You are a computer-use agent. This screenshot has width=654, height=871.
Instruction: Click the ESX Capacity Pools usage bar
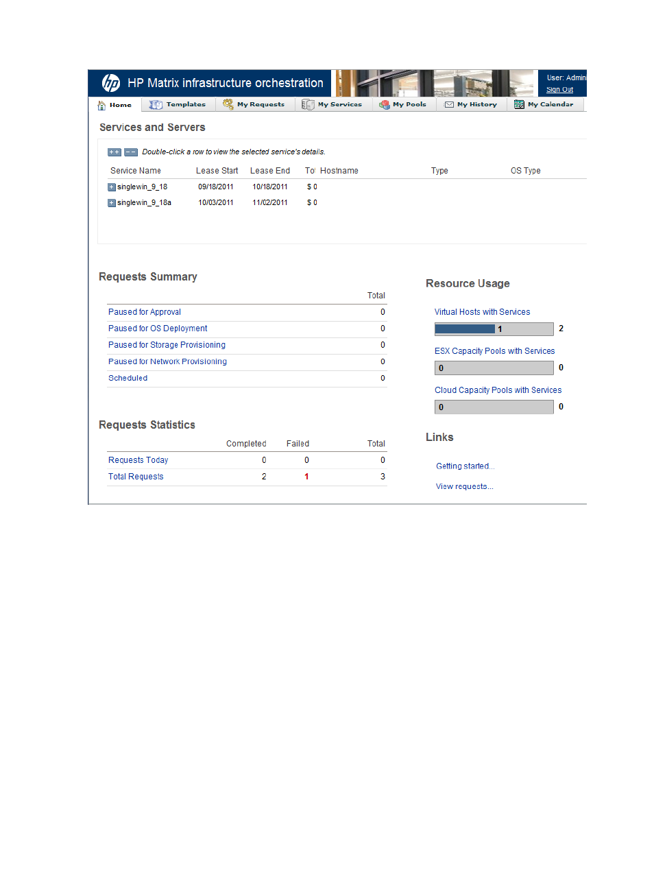point(494,368)
